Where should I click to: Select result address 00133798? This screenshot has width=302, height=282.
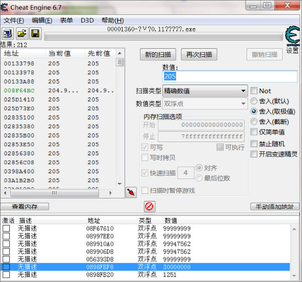(x=19, y=64)
